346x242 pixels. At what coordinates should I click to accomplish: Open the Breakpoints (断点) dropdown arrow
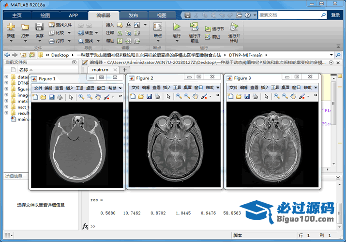[158, 41]
